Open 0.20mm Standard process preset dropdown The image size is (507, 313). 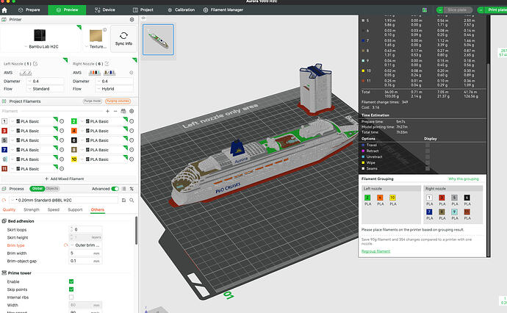[x=63, y=201]
